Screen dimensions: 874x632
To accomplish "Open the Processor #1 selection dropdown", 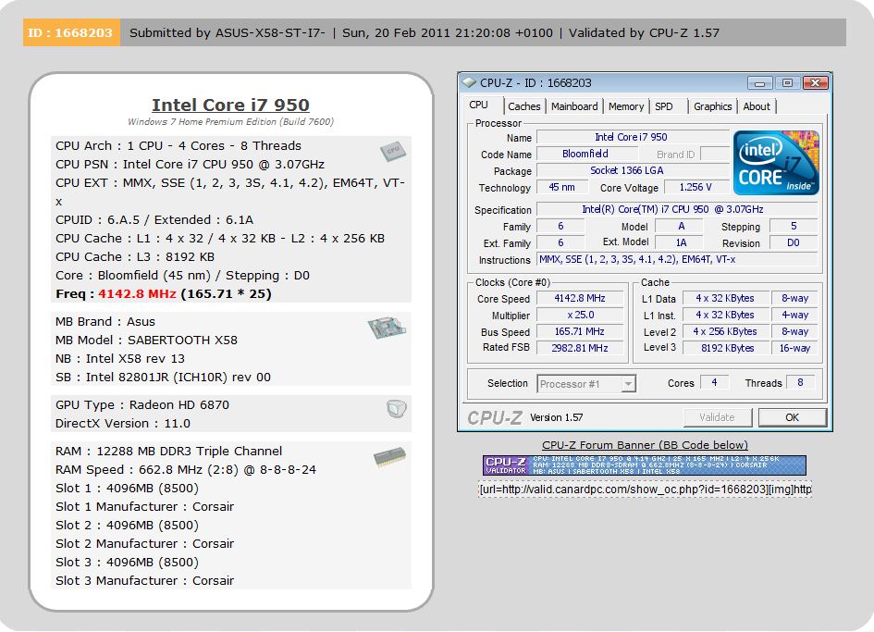I will coord(628,383).
